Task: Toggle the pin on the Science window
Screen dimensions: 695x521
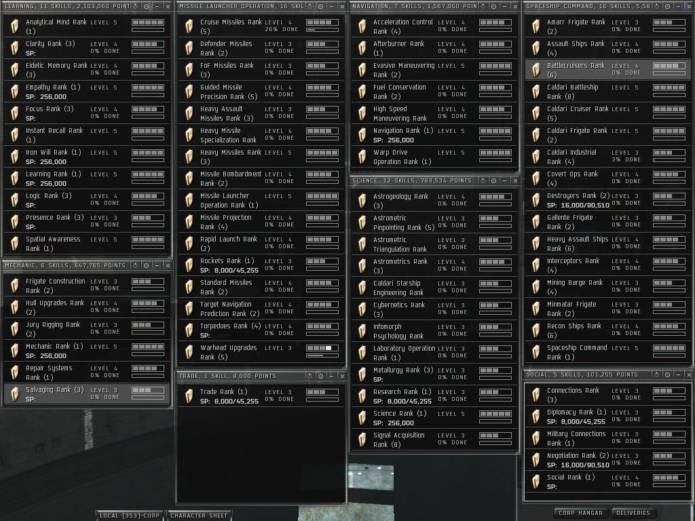Action: tap(494, 180)
